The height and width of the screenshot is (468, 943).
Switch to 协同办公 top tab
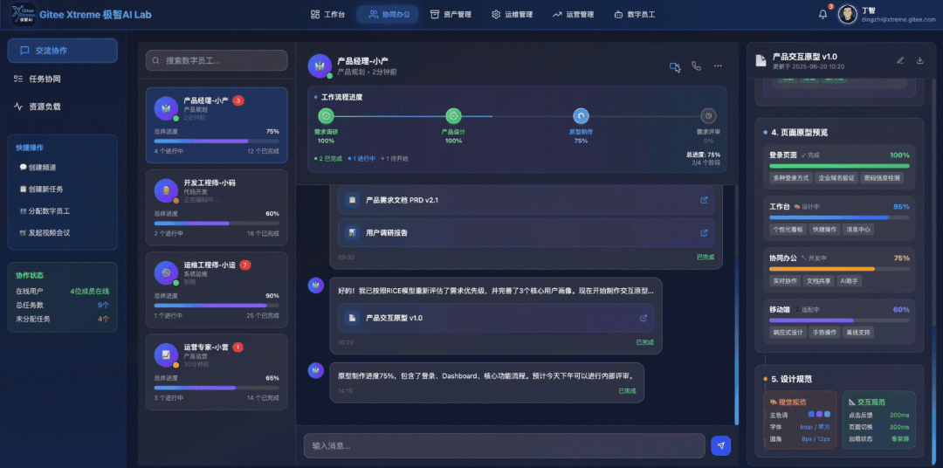(x=388, y=15)
